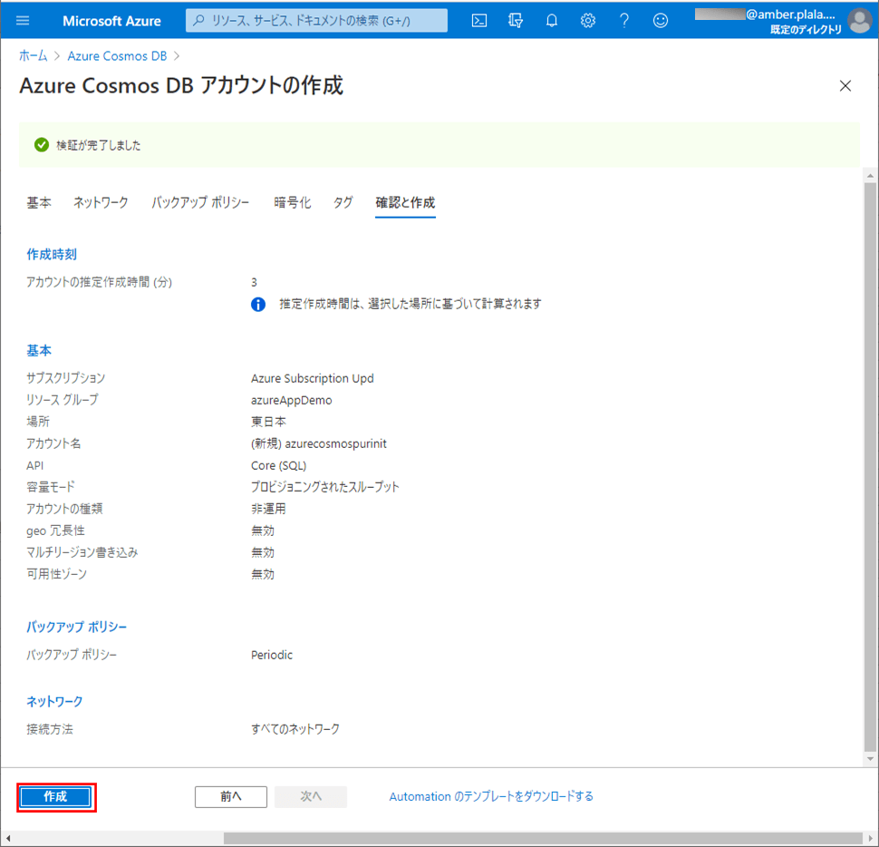Open the notifications bell
Screen dimensions: 879x847
tap(552, 21)
